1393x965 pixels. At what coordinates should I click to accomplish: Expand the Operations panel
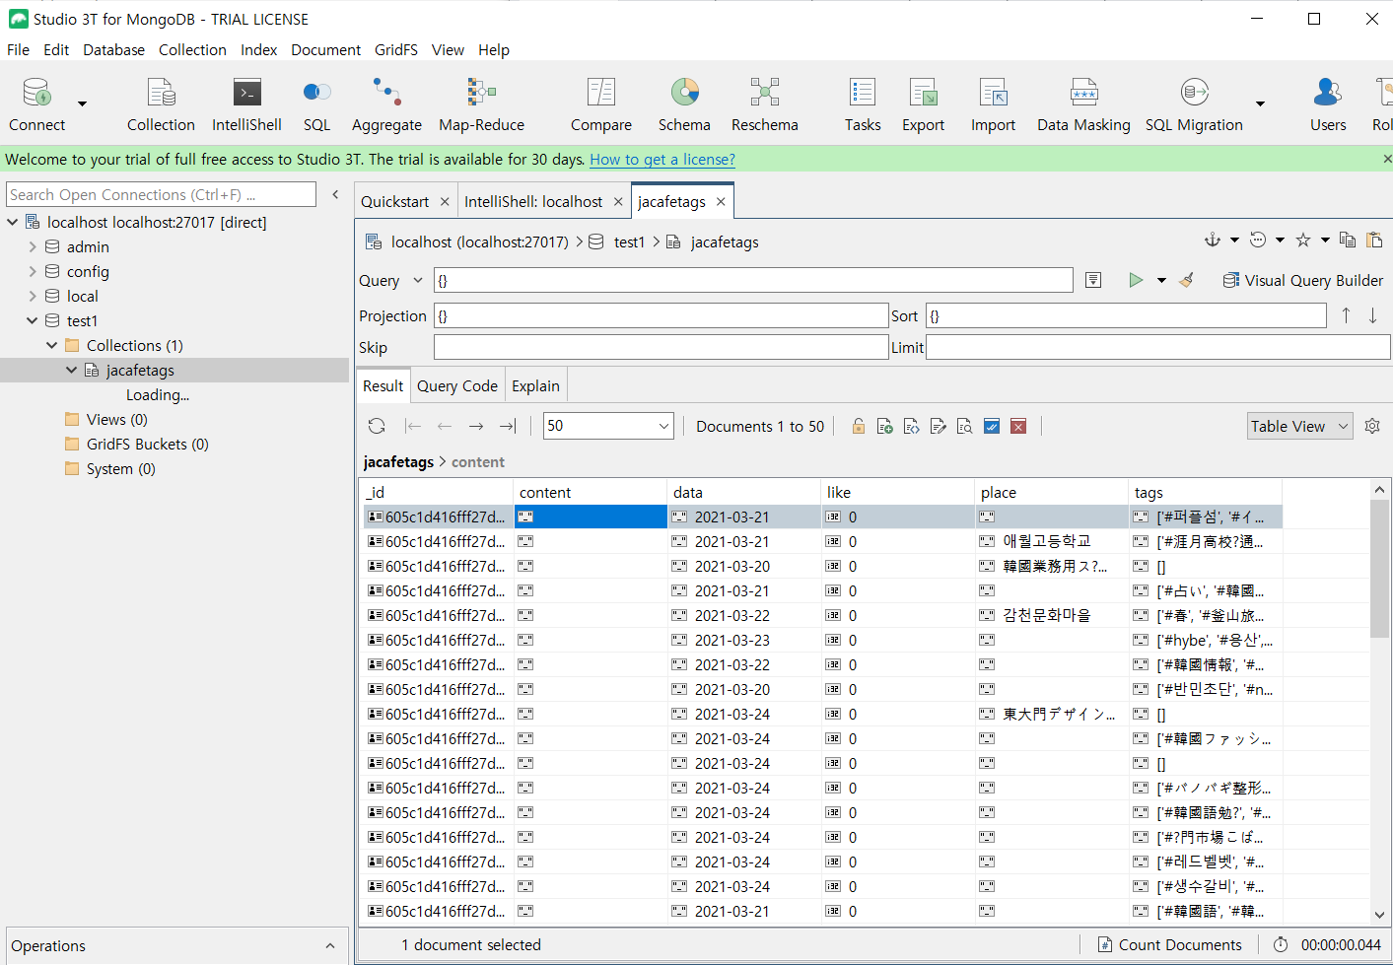pyautogui.click(x=330, y=945)
